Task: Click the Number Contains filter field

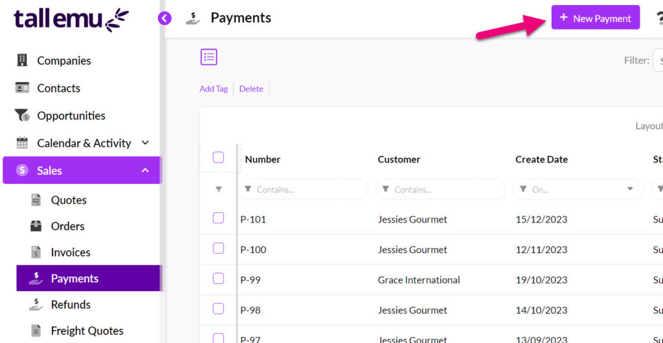Action: pyautogui.click(x=303, y=189)
